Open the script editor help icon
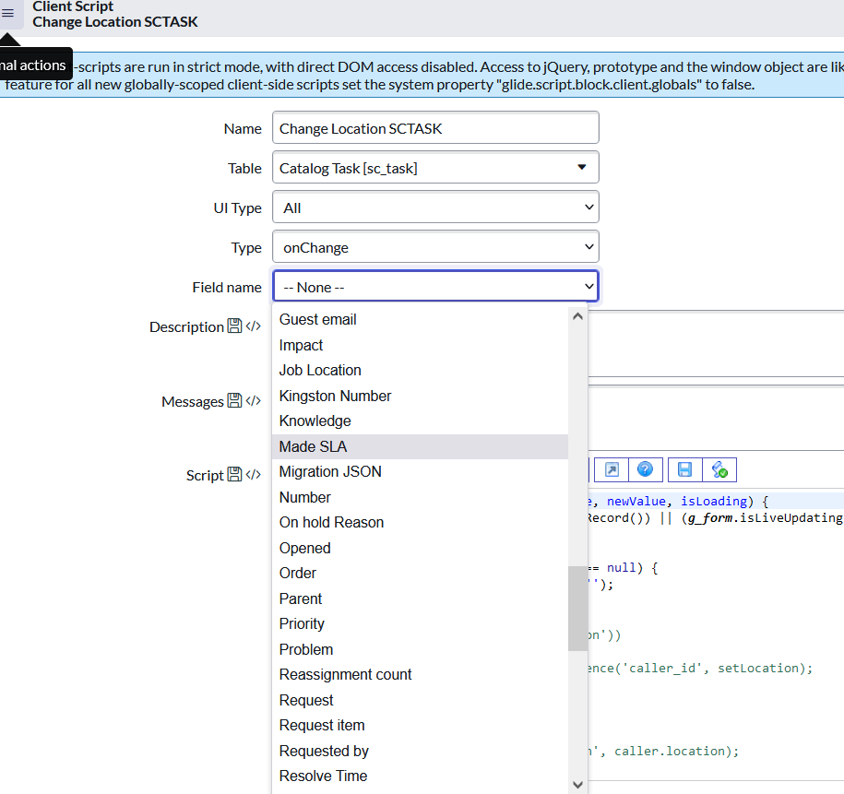The height and width of the screenshot is (794, 844). pos(645,470)
